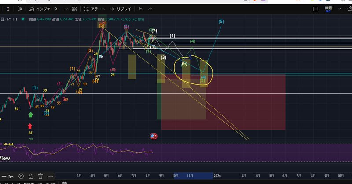Open the indicator templates grid icon
The height and width of the screenshot is (184, 352).
74,9
